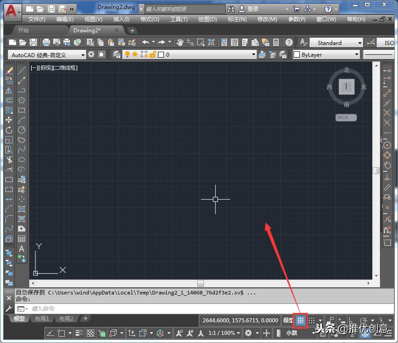Click the 布局1 layout button

click(41, 318)
